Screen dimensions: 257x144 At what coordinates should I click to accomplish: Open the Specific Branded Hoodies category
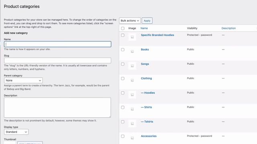157,35
